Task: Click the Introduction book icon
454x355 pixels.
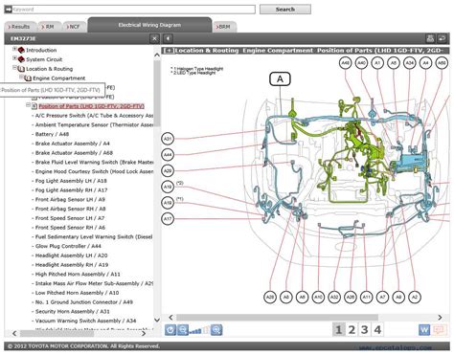Action: (x=21, y=50)
